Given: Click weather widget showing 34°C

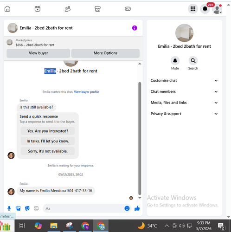Looking at the screenshot, I should coord(147,226).
